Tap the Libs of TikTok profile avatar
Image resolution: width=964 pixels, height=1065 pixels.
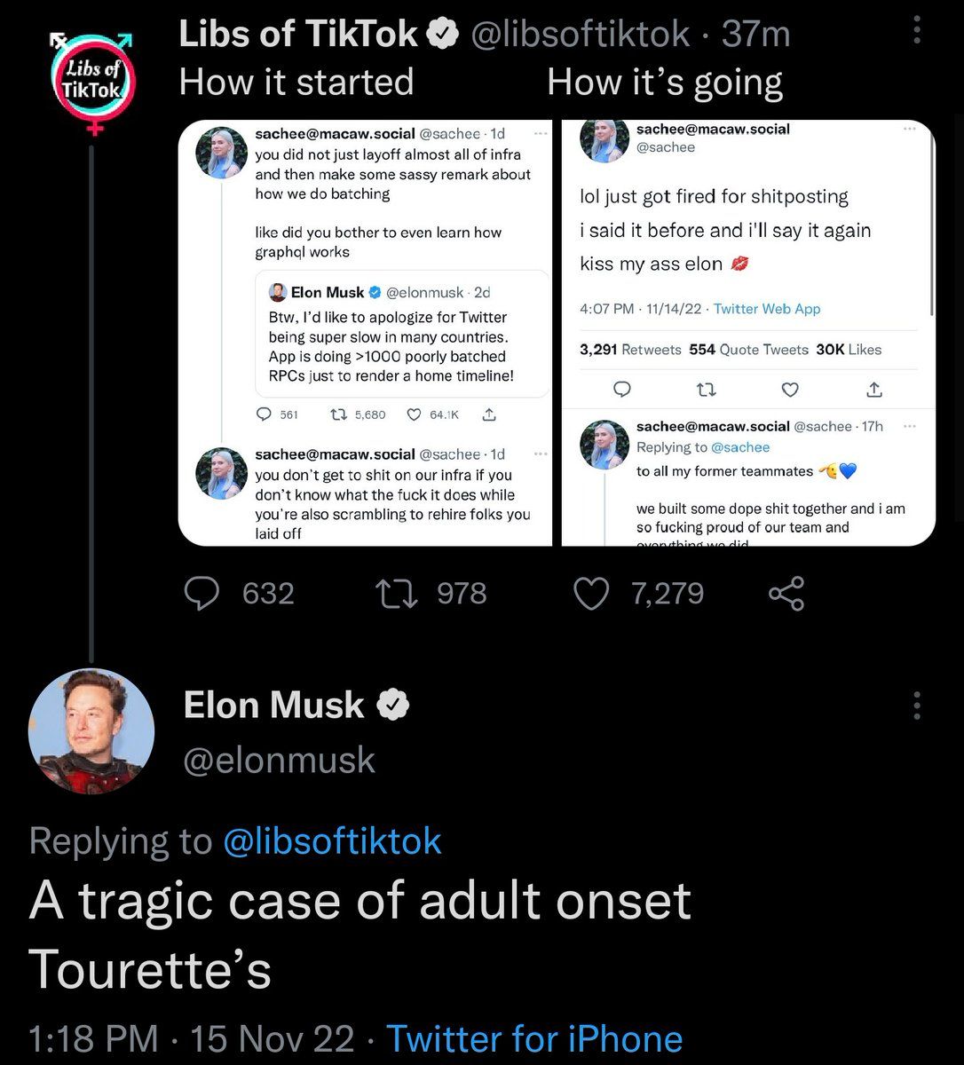coord(91,82)
